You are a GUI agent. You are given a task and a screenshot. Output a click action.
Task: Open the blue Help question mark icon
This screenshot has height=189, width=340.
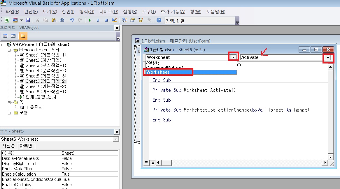point(159,20)
